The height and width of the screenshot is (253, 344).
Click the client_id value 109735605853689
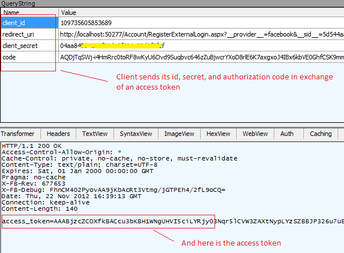pos(86,23)
